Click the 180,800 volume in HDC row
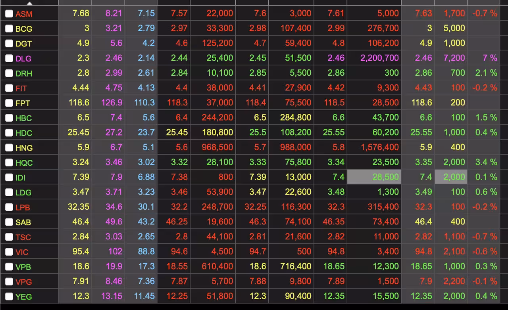 pos(217,132)
